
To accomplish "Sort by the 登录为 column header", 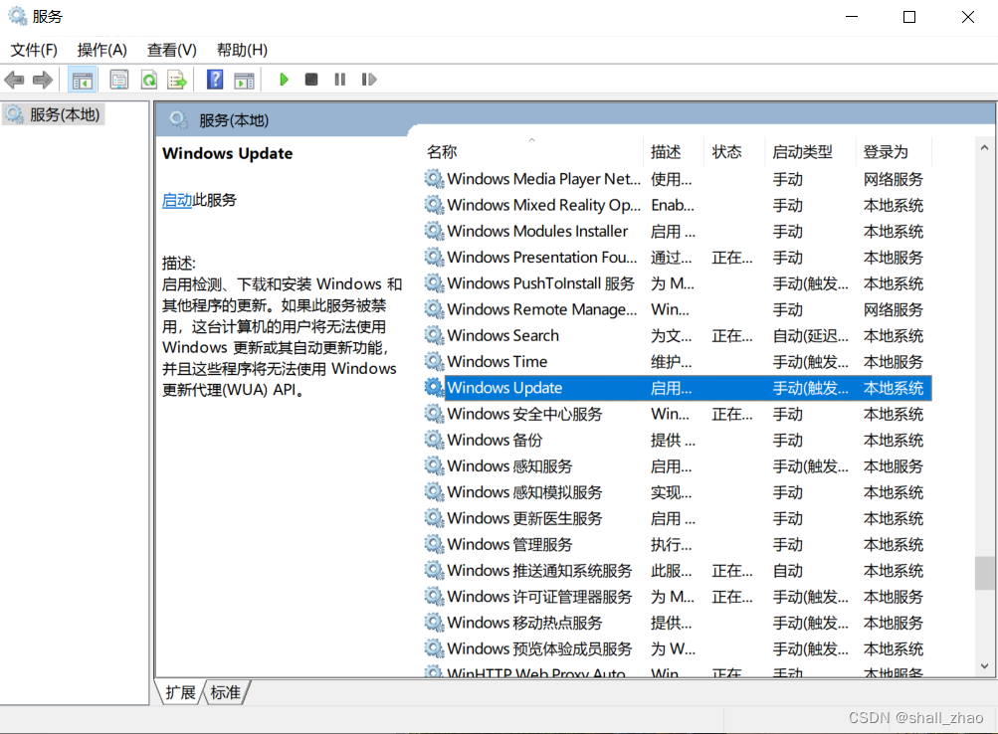I will click(894, 152).
